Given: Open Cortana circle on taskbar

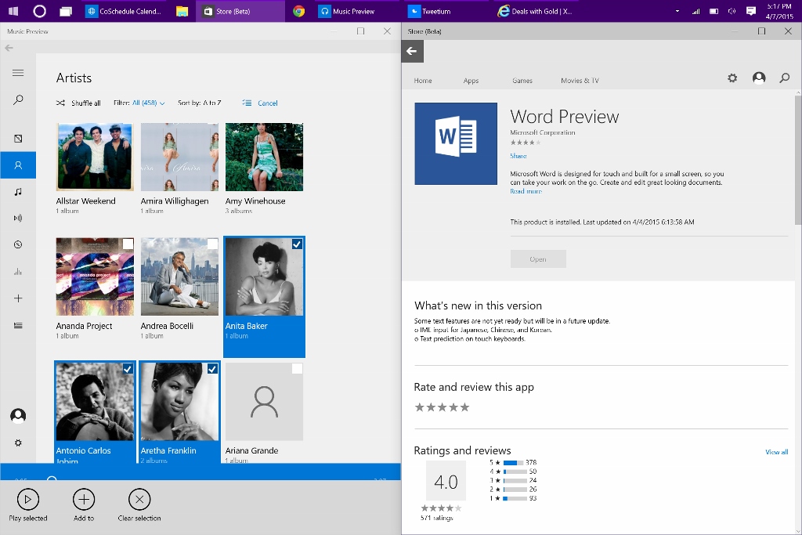Looking at the screenshot, I should [39, 11].
